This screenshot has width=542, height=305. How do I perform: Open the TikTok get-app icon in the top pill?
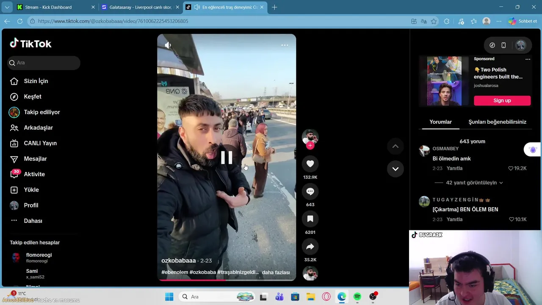[x=492, y=45]
